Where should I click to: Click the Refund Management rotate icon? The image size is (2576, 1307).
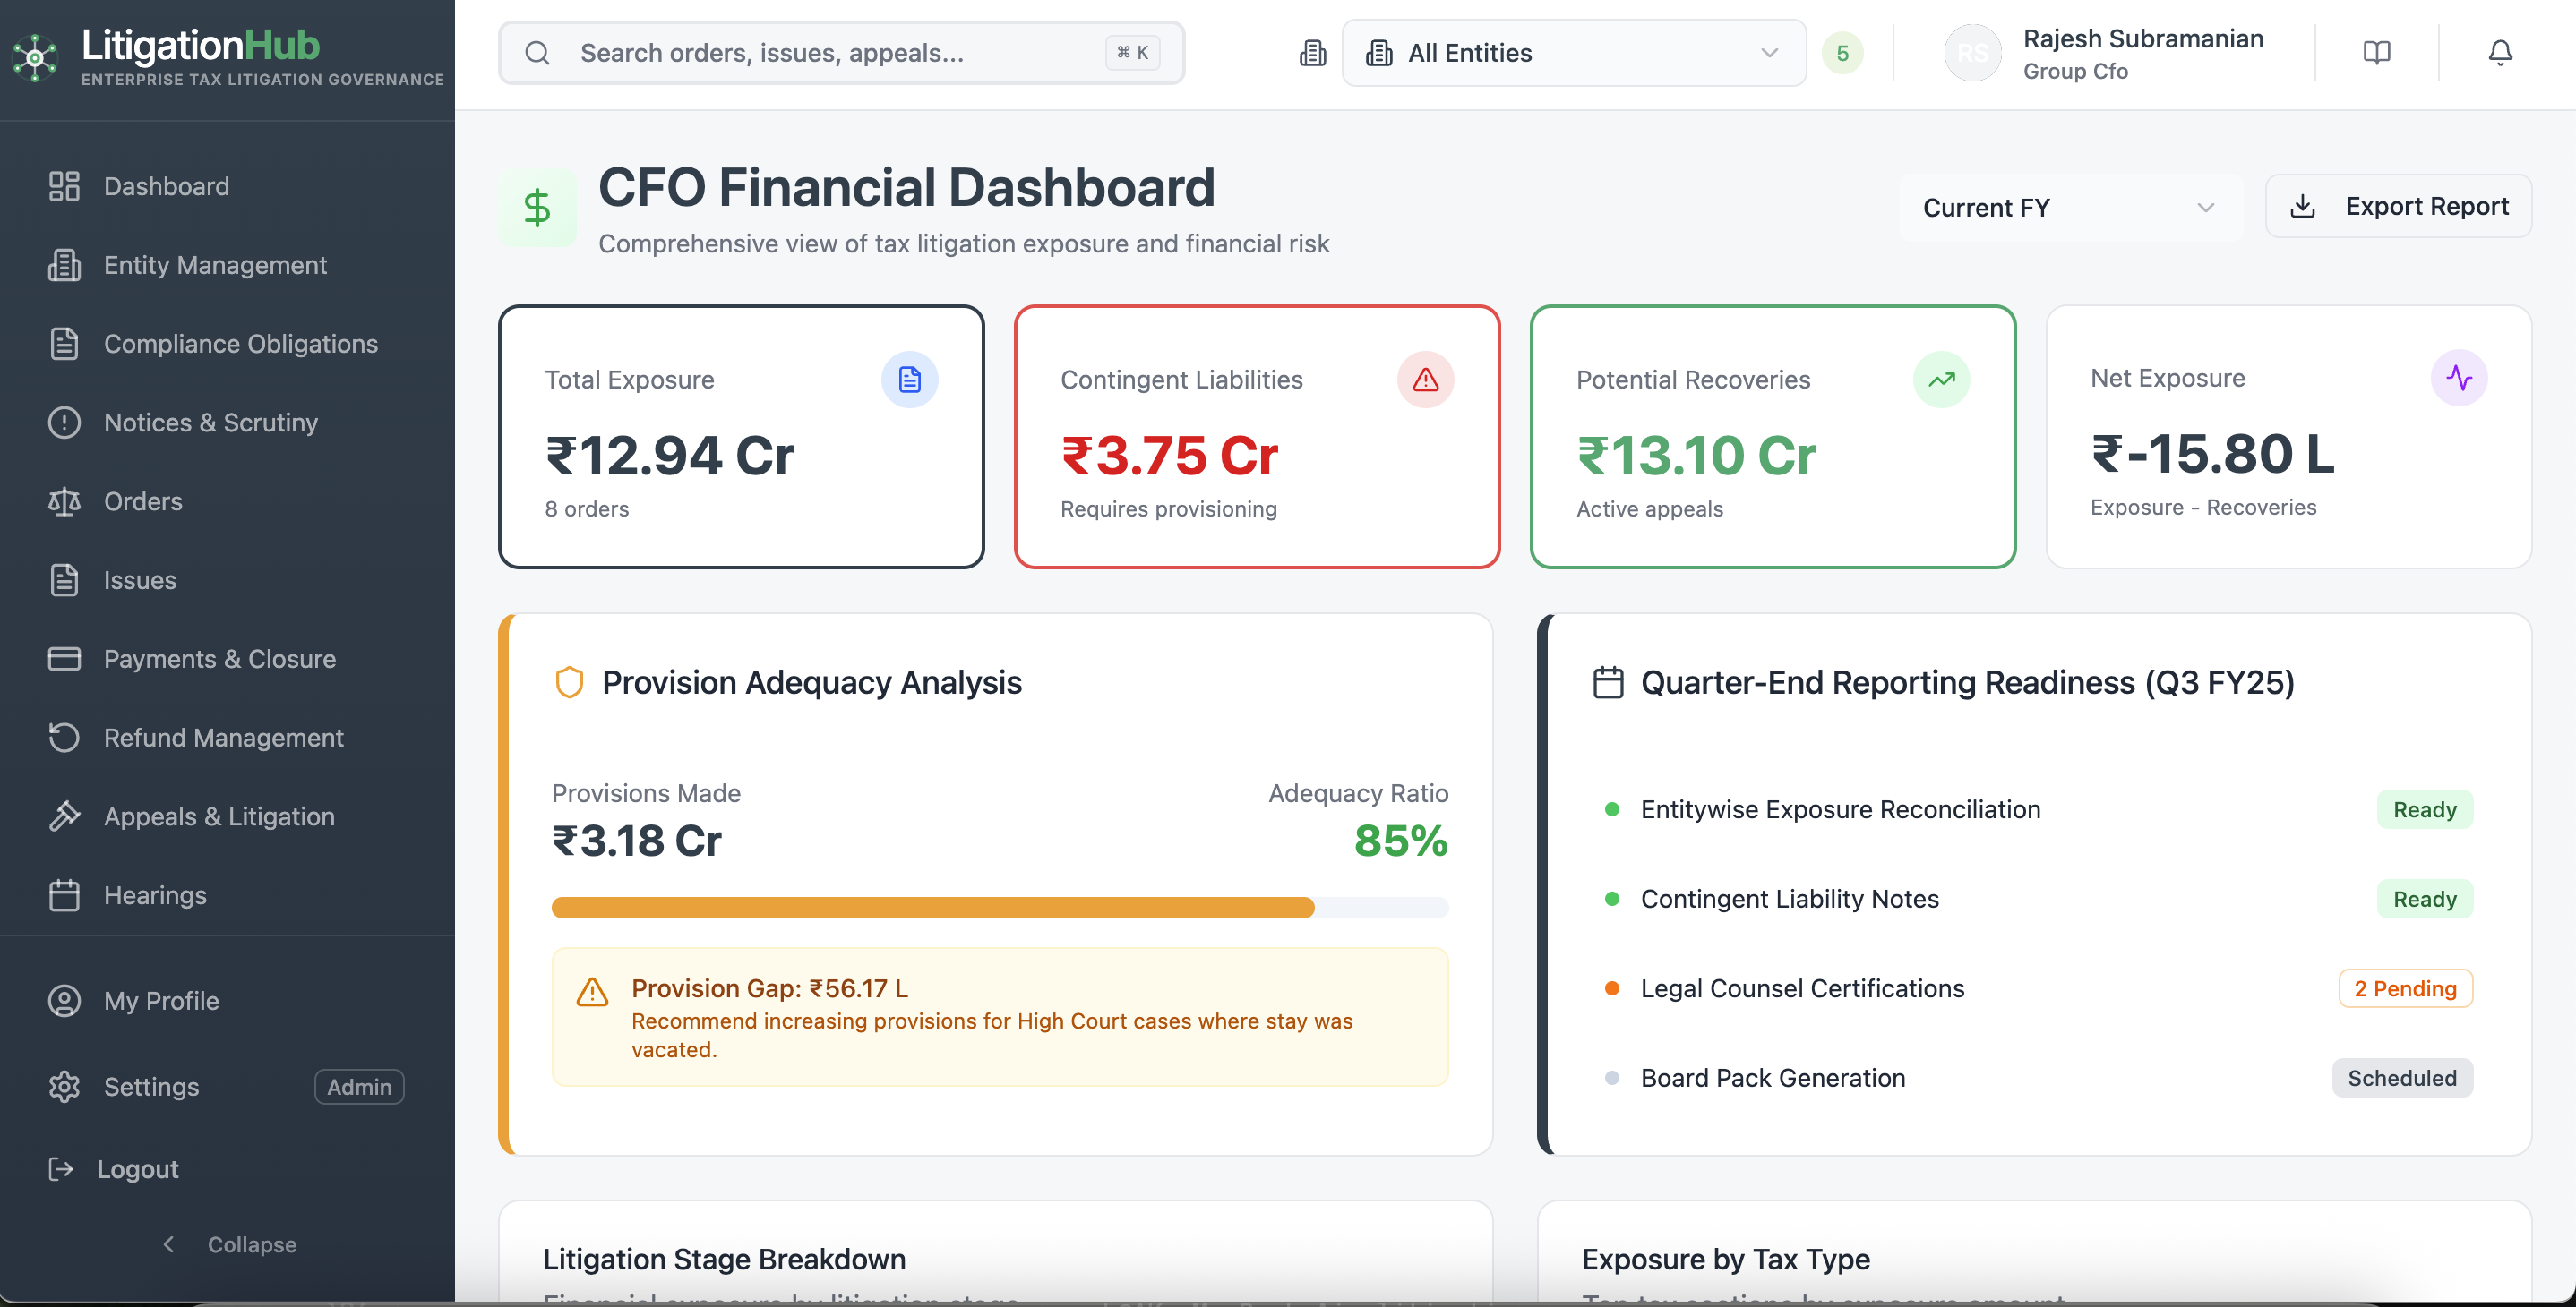[64, 738]
